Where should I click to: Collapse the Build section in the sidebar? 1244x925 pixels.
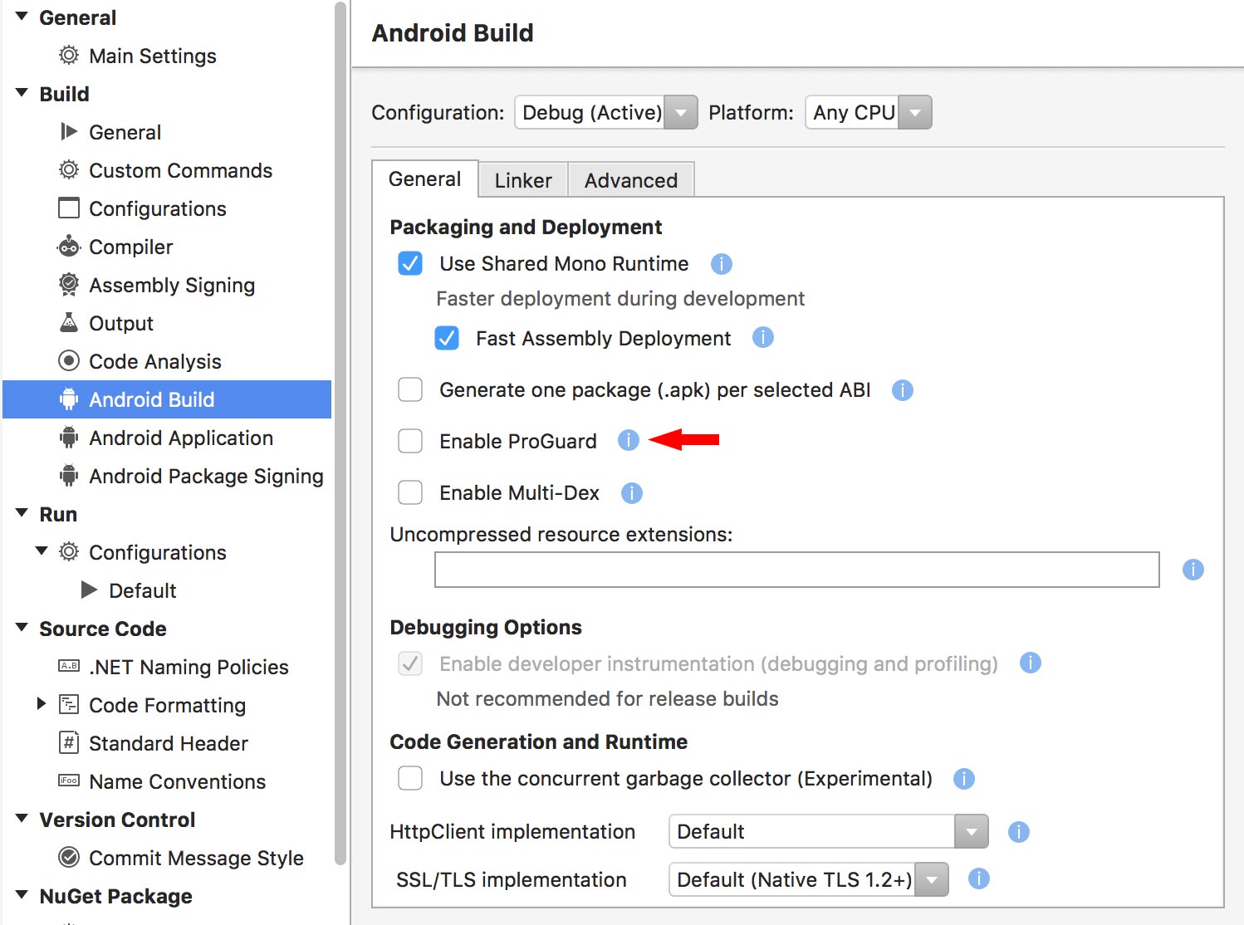point(22,93)
